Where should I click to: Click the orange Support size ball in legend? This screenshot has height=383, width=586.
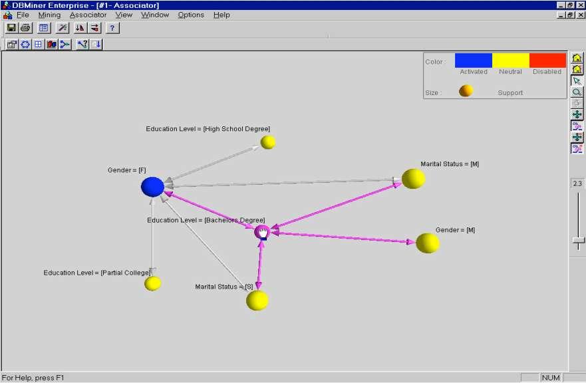click(x=466, y=91)
